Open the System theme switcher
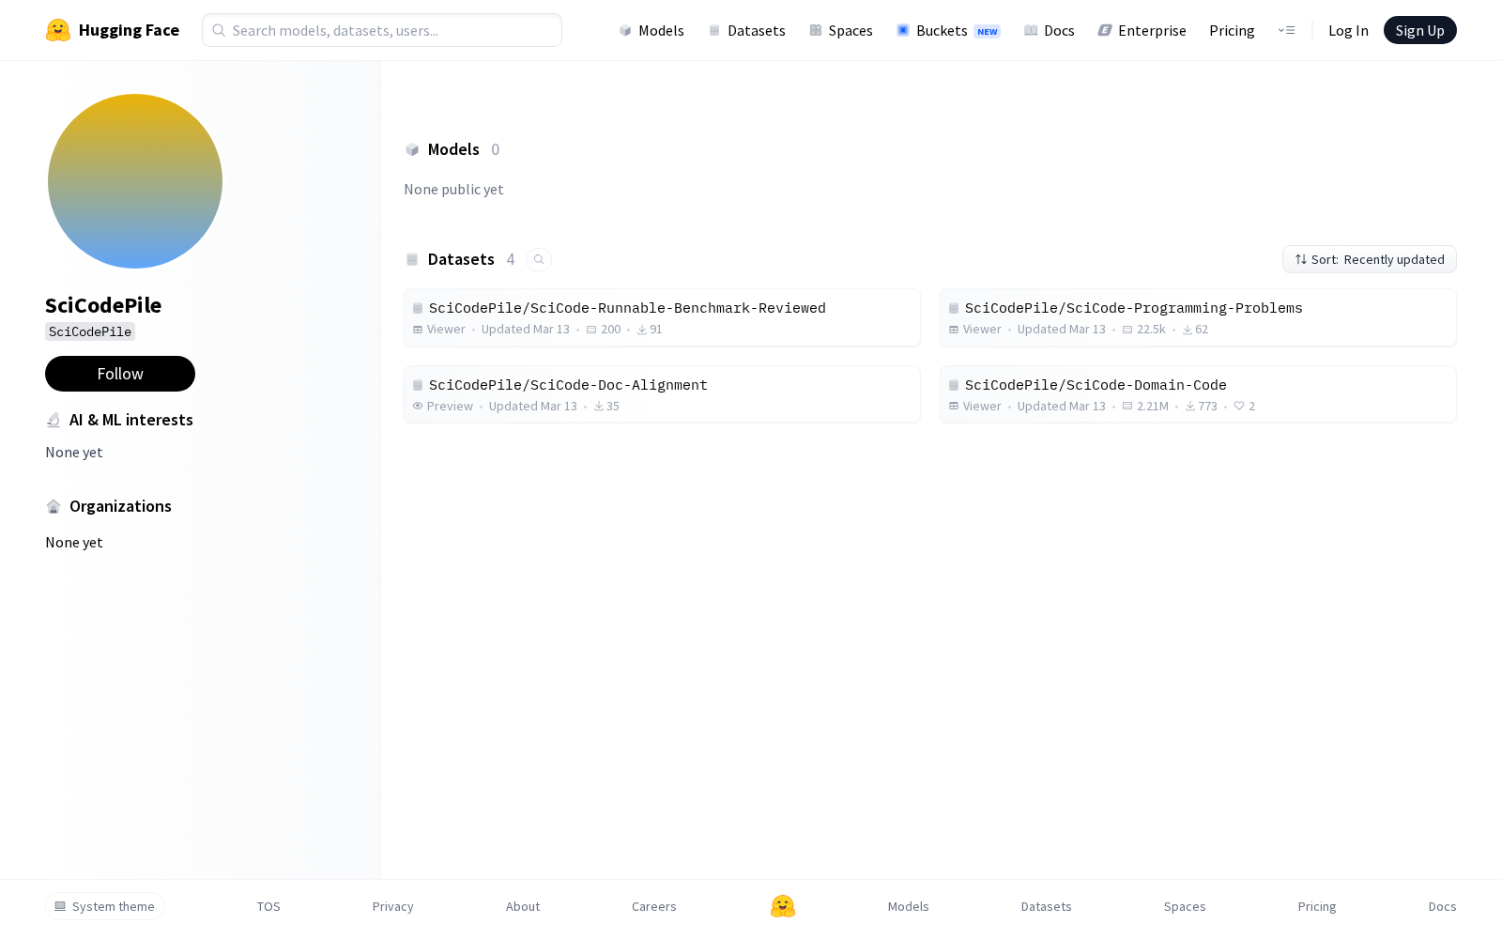1502x939 pixels. tap(105, 906)
